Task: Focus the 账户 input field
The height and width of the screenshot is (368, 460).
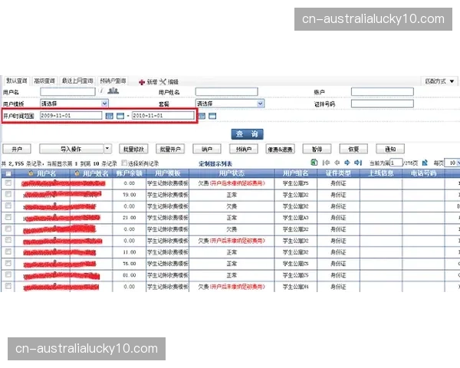Action: [383, 91]
